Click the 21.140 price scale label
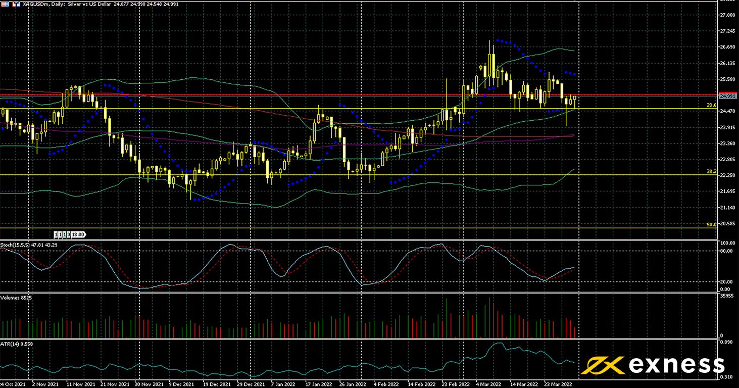This screenshot has width=739, height=388. click(x=728, y=208)
